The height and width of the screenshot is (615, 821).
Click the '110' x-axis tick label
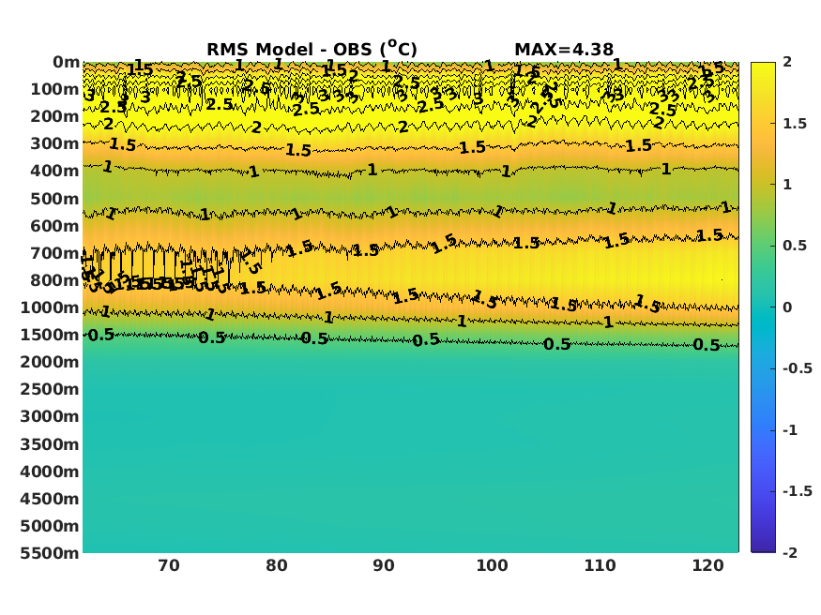point(600,566)
